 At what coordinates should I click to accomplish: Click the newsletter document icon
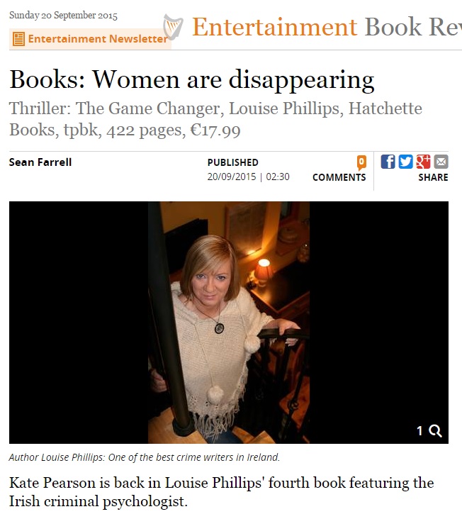click(x=18, y=39)
